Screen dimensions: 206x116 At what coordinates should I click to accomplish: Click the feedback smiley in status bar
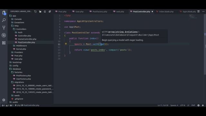click(x=198, y=105)
